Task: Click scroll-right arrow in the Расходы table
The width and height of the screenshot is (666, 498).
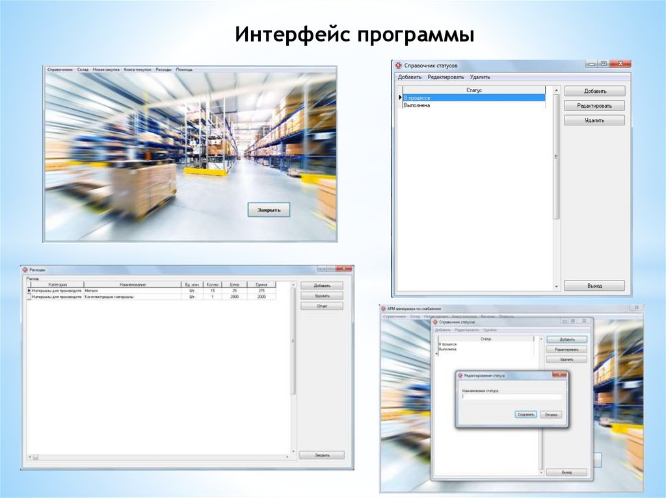Action: 287,457
